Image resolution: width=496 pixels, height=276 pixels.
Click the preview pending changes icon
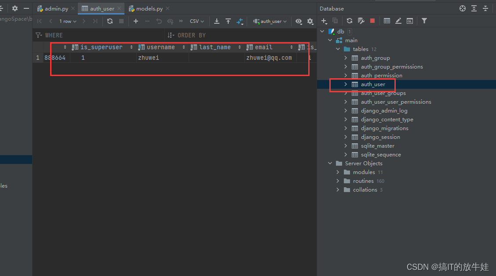tap(170, 21)
